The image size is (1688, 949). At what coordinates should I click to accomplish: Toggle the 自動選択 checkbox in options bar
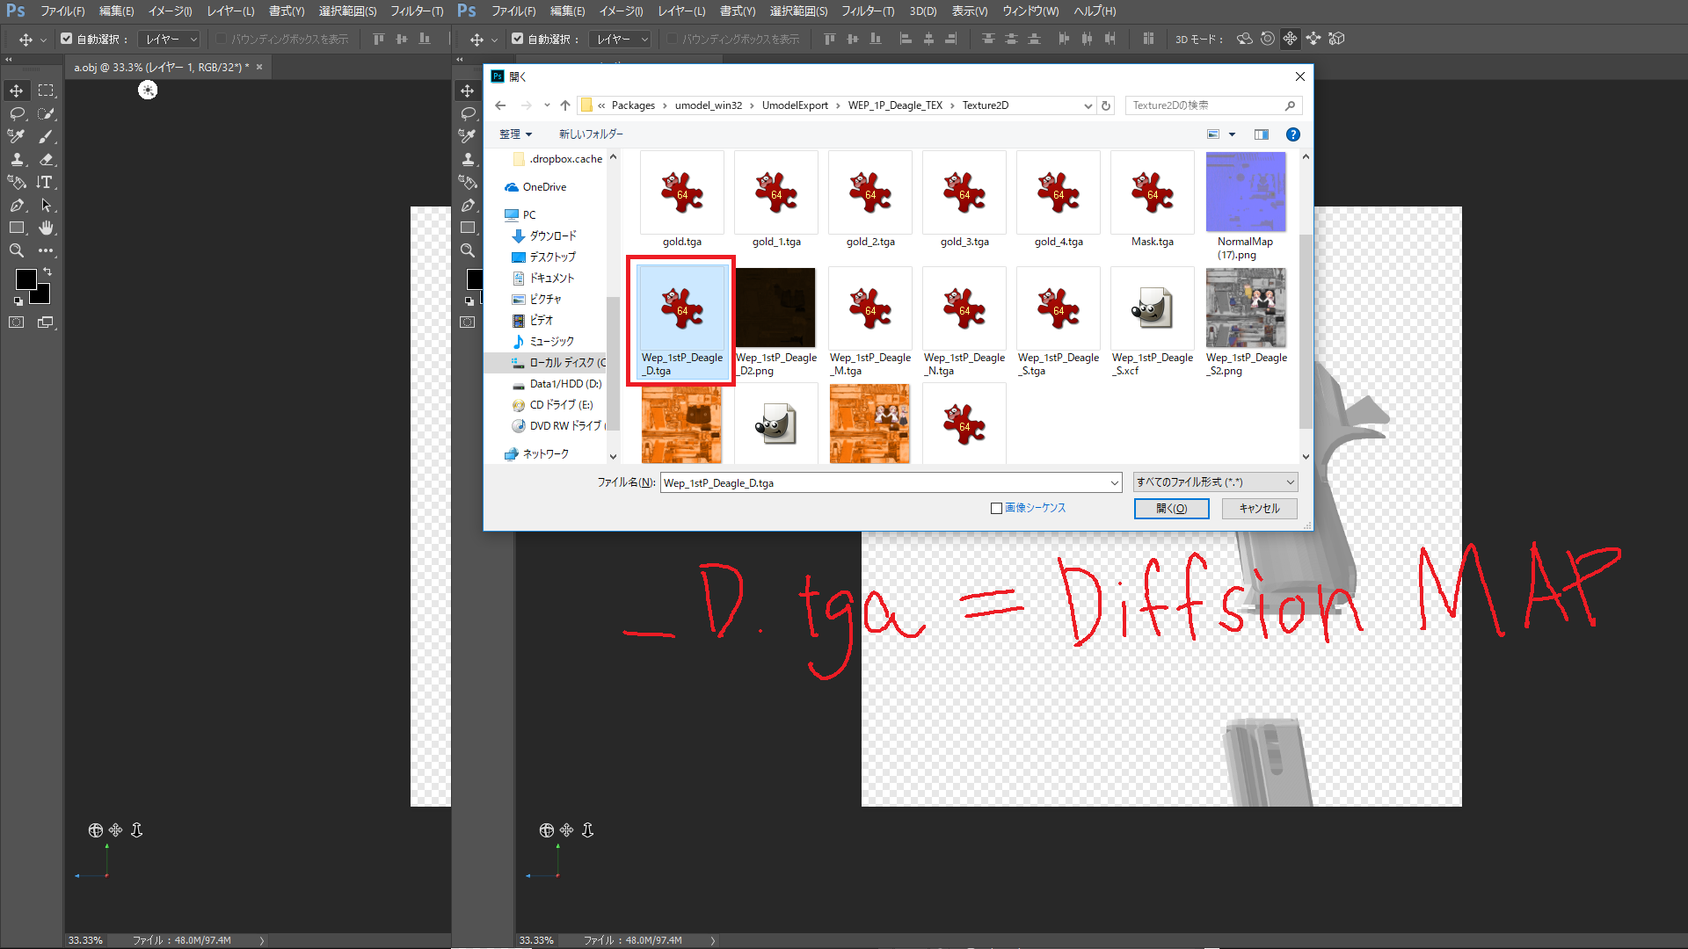pyautogui.click(x=67, y=39)
